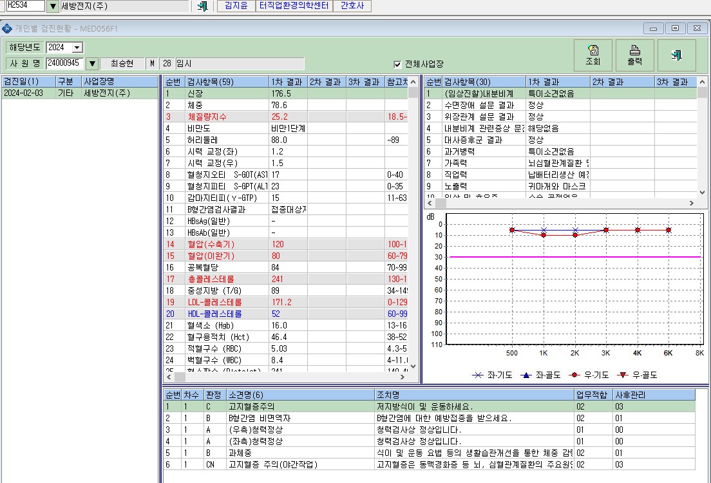Toggle the 전체사업장 checkbox

pyautogui.click(x=397, y=64)
